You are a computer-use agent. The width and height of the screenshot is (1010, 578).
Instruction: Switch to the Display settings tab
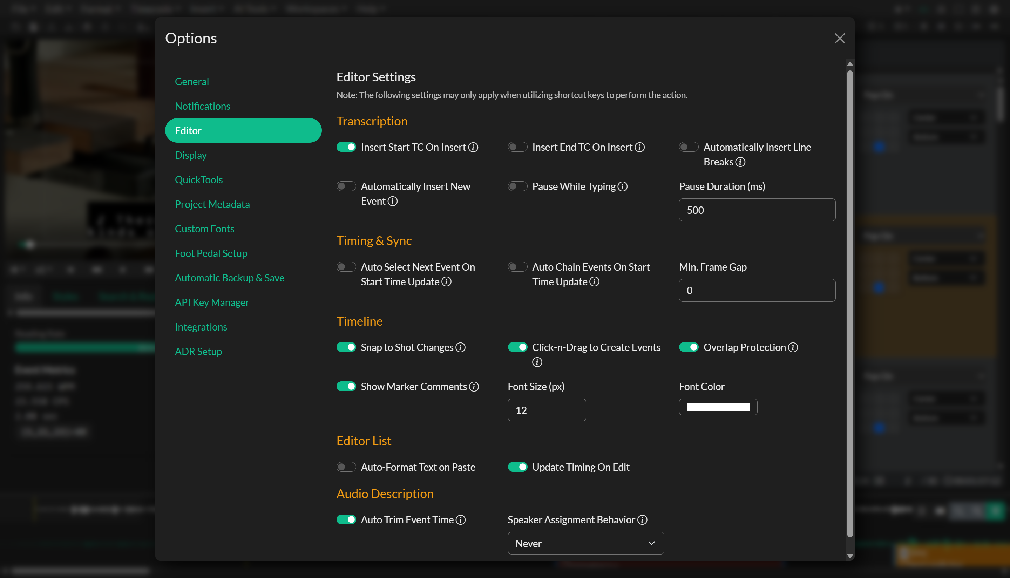pos(191,155)
